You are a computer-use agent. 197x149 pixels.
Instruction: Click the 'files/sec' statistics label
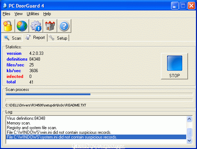(15, 65)
